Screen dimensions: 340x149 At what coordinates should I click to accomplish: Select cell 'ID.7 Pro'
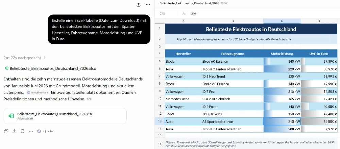click(x=233, y=92)
